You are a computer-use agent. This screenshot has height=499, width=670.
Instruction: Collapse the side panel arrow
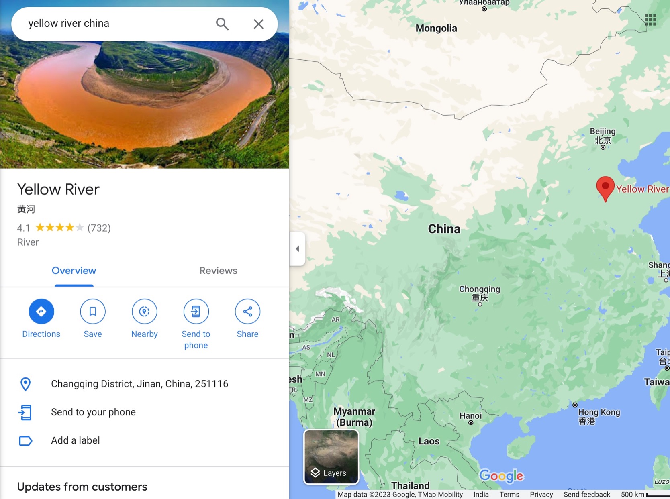[x=298, y=249]
